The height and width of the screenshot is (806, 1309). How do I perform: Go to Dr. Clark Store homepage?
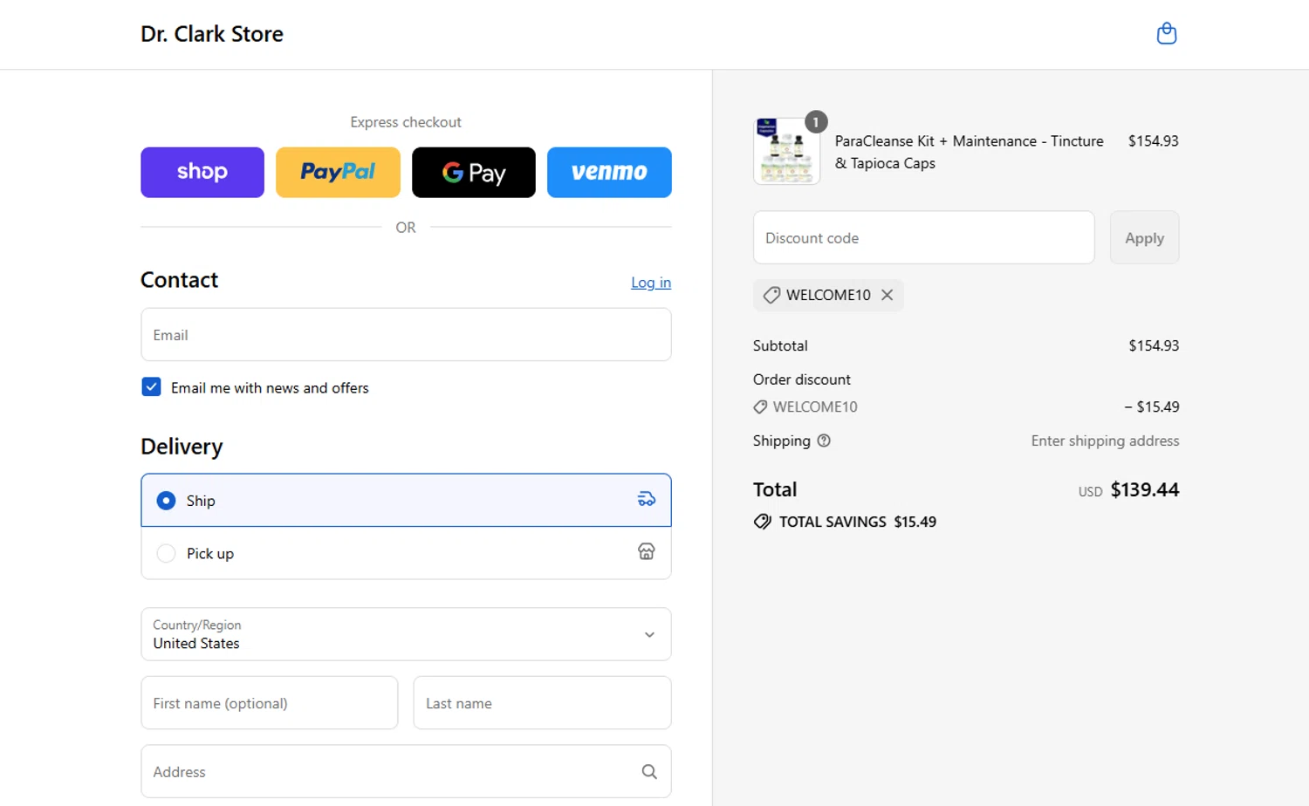(212, 34)
